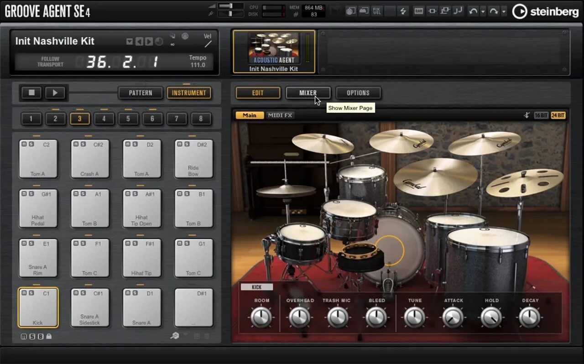Adjust the master tune slider
Image resolution: width=584 pixels, height=364 pixels.
click(230, 14)
